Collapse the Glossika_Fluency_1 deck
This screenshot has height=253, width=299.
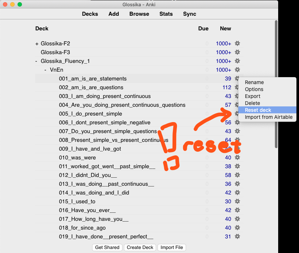pyautogui.click(x=36, y=61)
